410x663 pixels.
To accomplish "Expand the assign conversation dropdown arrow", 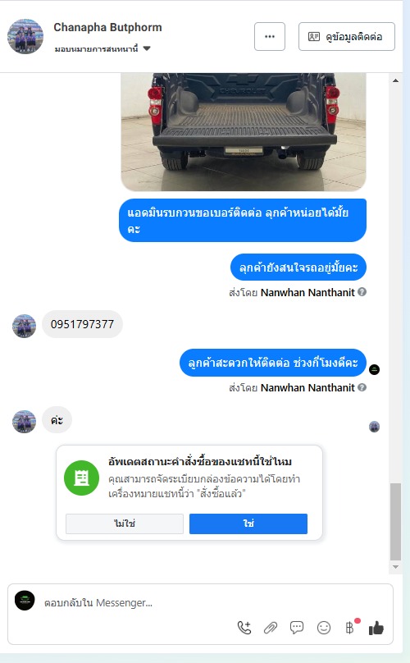I will click(147, 48).
